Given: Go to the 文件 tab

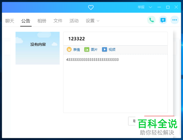Looking at the screenshot, I should pos(58,21).
